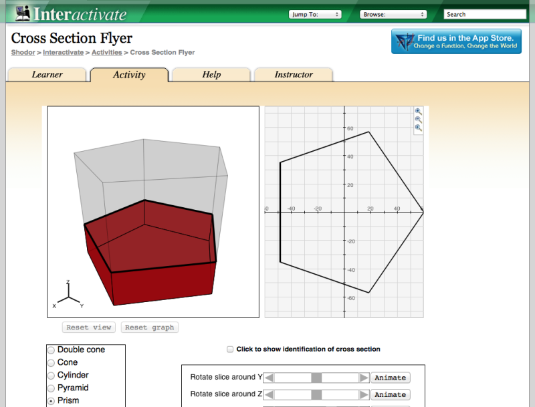The height and width of the screenshot is (407, 535).
Task: Open the Browse dropdown
Action: click(393, 13)
